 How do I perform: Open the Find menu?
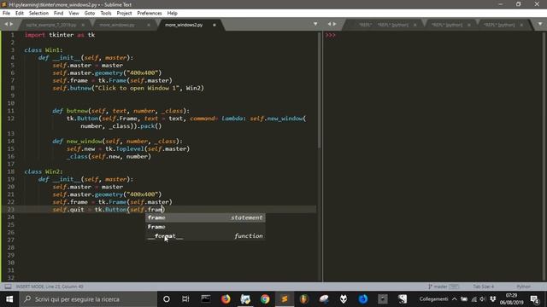coord(59,14)
